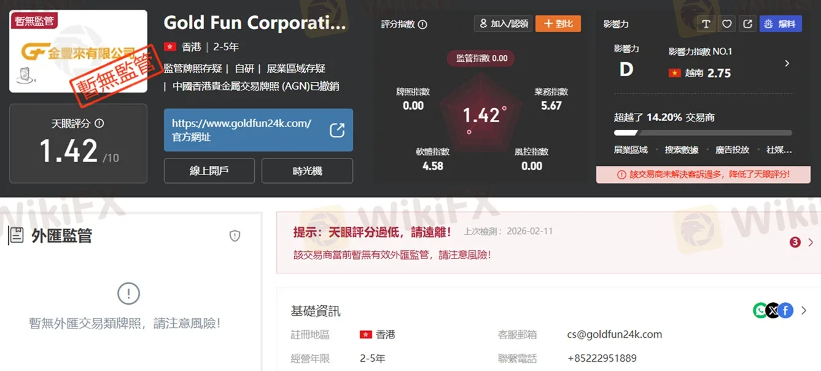Share the broker page using the share icon
The image size is (821, 371).
[747, 23]
